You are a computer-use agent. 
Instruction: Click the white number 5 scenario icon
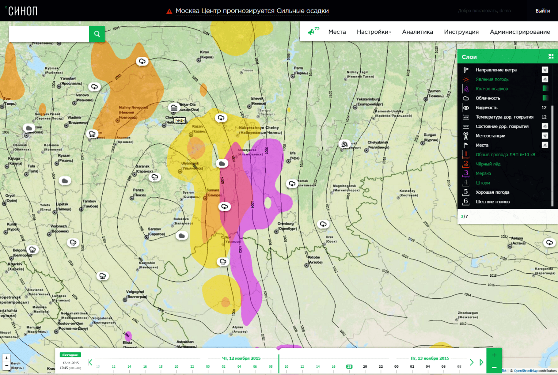click(x=466, y=192)
